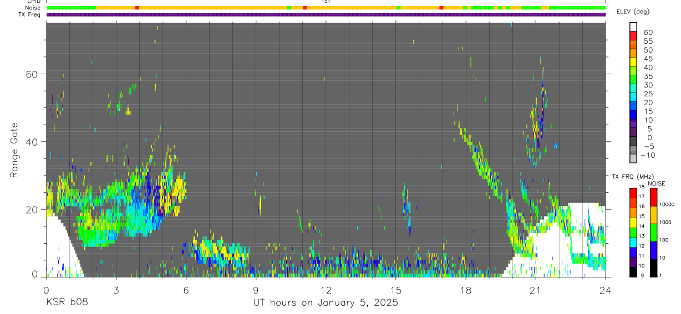
Task: Click the KSR b08 radar beam label
Action: pos(67,303)
